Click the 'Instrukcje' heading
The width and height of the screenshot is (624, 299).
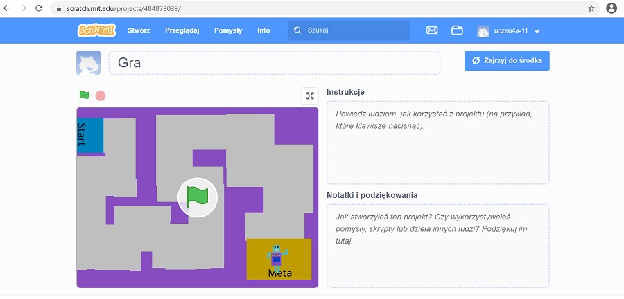click(x=345, y=92)
